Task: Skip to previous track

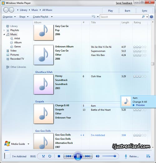Action: tap(68, 156)
